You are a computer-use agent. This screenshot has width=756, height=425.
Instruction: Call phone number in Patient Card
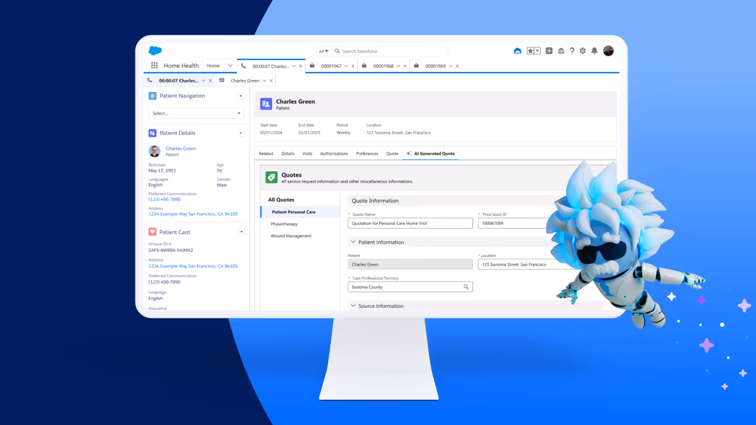click(x=164, y=282)
